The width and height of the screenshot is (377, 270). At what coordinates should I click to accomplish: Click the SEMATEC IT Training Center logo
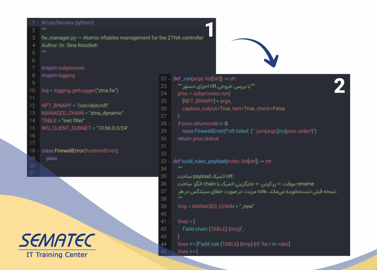57,245
